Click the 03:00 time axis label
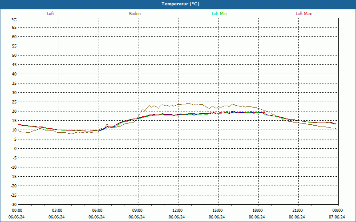The height and width of the screenshot is (222, 356). pyautogui.click(x=57, y=210)
